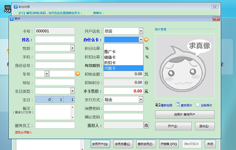The width and height of the screenshot is (236, 150).
Task: Click the 初始积分 field
Action: pos(124,83)
